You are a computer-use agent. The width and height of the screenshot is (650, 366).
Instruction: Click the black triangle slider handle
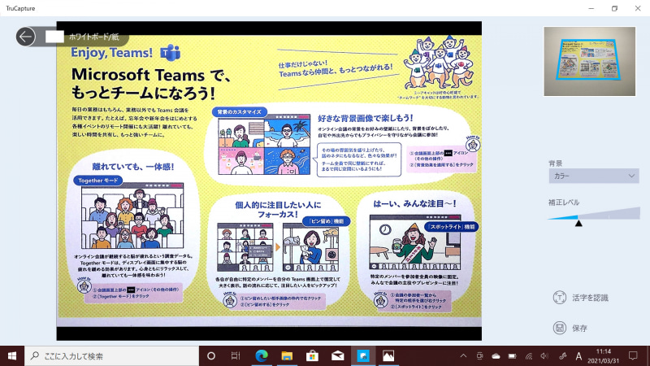(578, 223)
